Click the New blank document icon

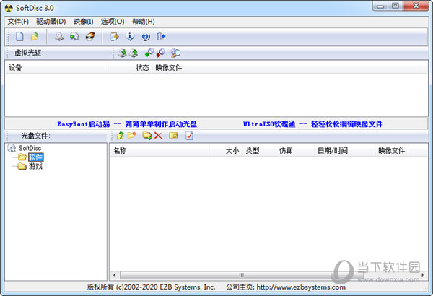coord(19,37)
